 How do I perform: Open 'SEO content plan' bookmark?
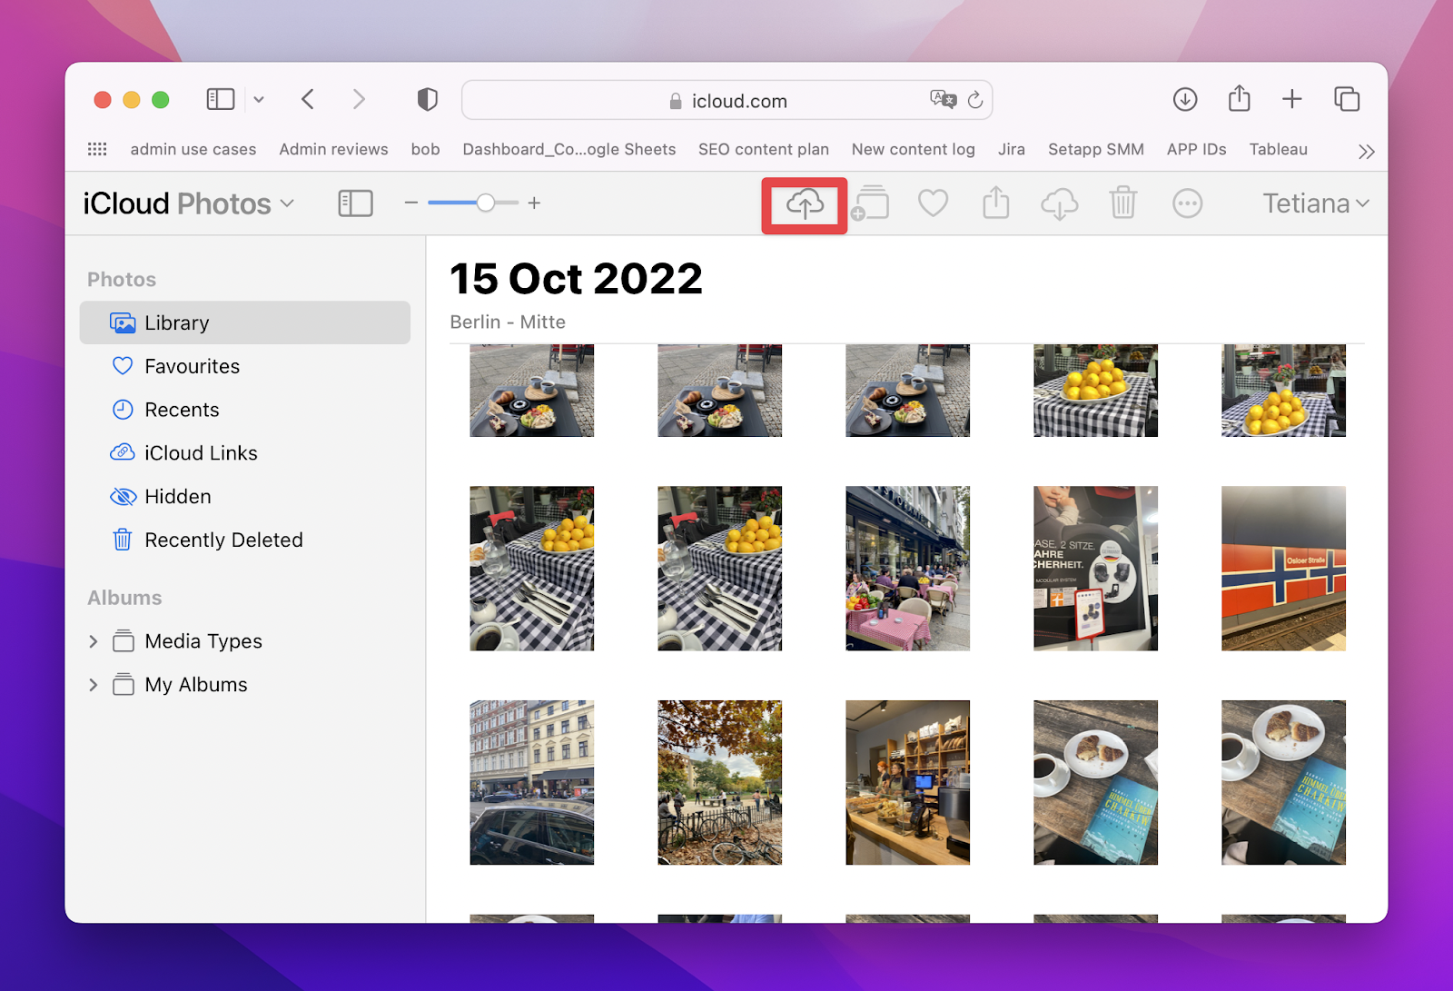[x=764, y=149]
